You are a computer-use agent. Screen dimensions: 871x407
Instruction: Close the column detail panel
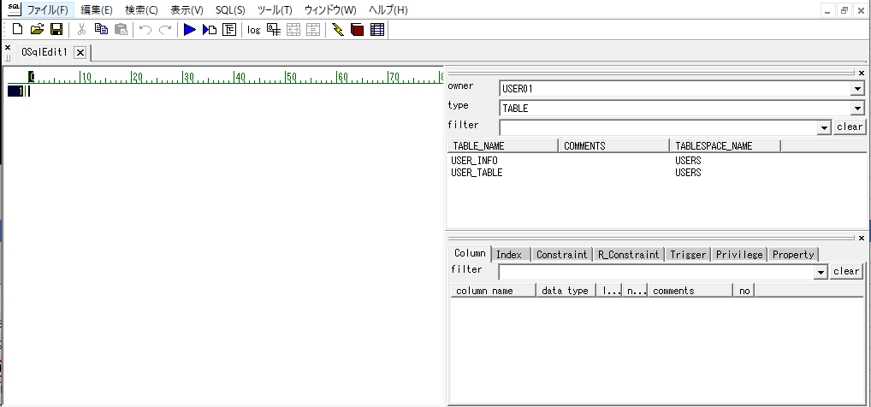pos(862,238)
